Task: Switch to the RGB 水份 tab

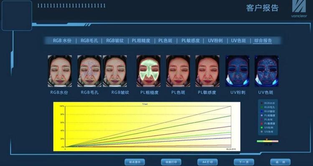Action: pos(62,40)
